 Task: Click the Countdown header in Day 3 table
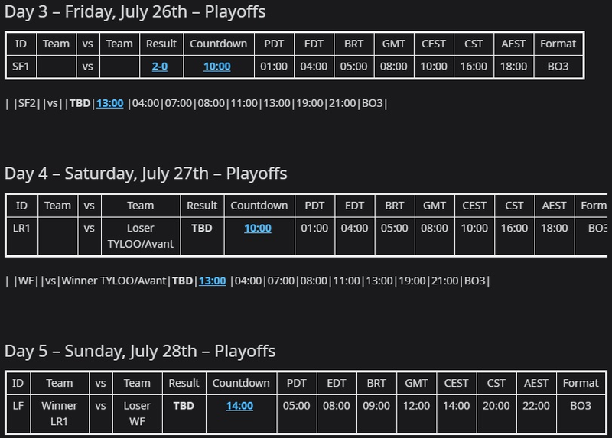click(219, 44)
